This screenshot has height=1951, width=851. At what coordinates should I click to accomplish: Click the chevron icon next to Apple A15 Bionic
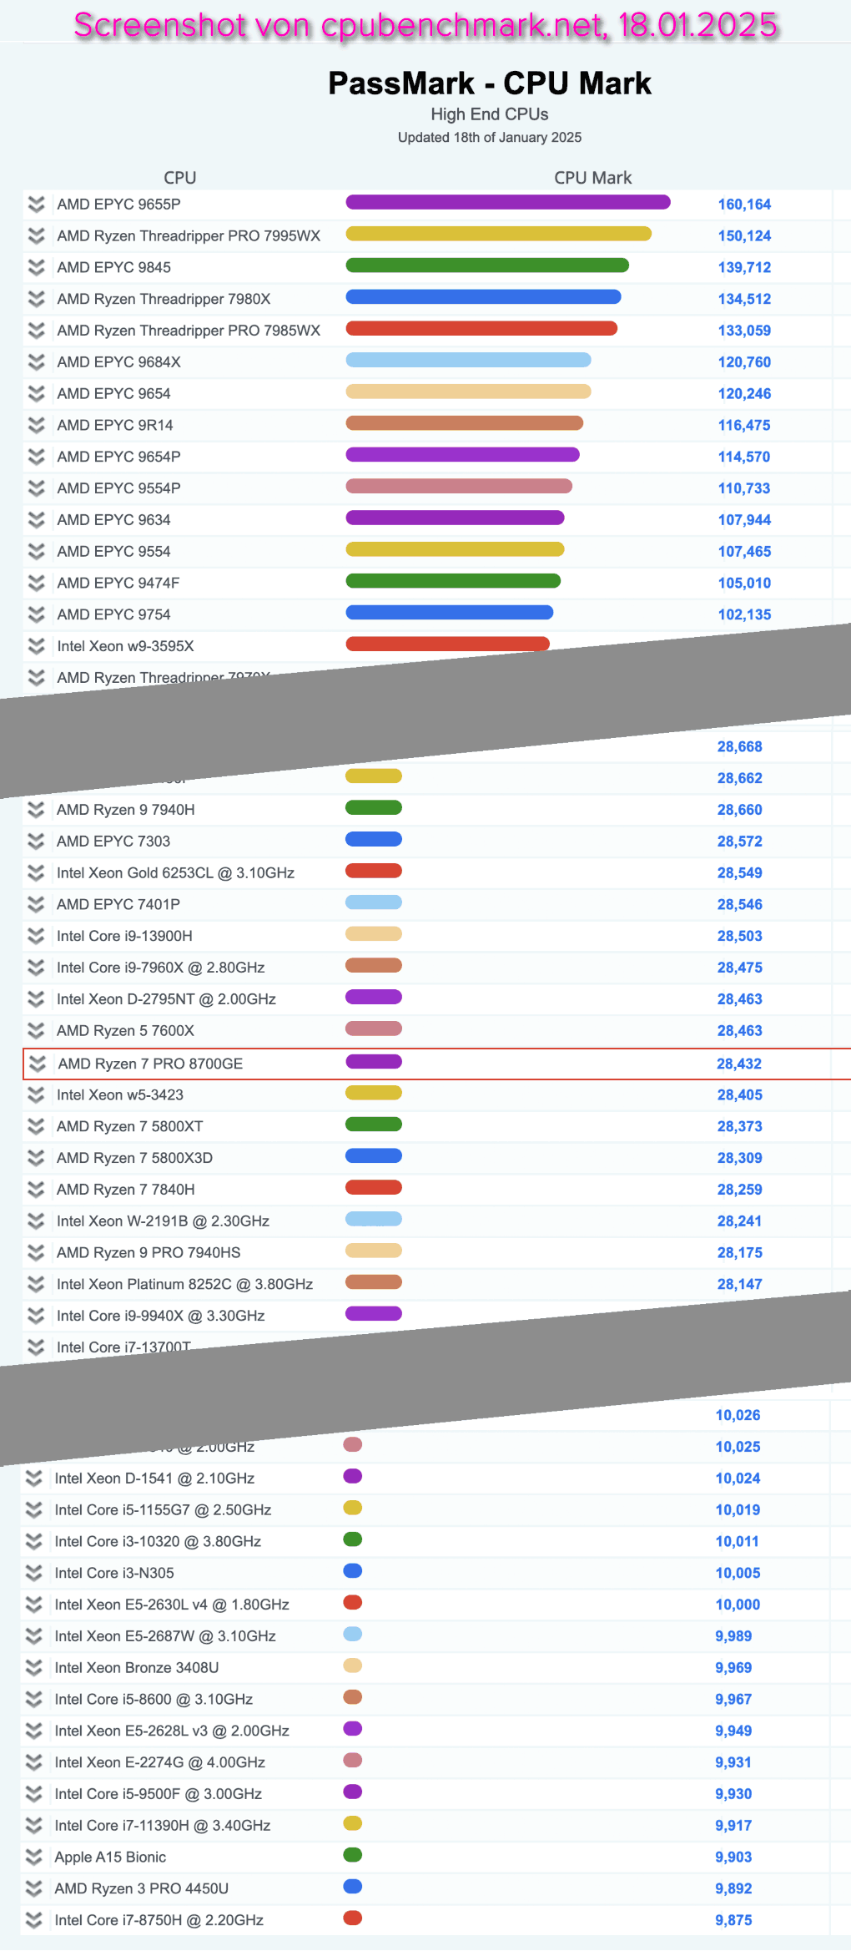(33, 1857)
